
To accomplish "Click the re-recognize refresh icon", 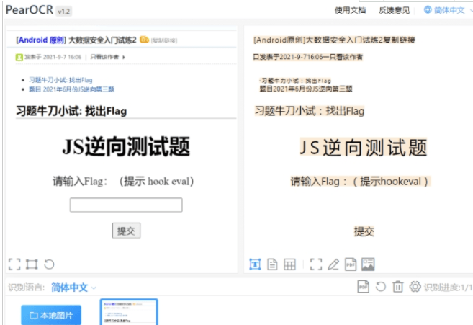I will click(x=381, y=287).
